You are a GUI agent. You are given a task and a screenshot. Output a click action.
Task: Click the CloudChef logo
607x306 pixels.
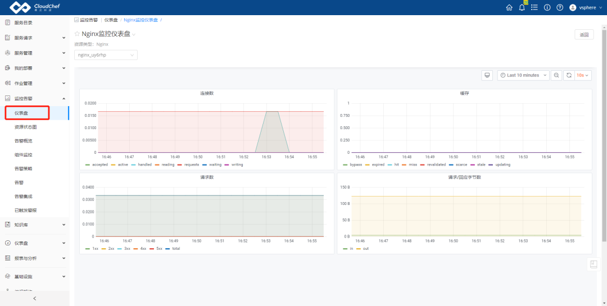[x=34, y=7]
